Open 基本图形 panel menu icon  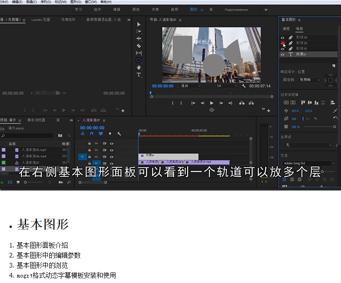[x=299, y=20]
